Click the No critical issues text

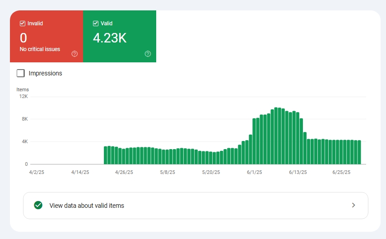pyautogui.click(x=40, y=49)
